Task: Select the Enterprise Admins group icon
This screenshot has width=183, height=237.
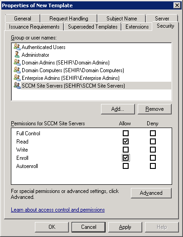Action: coord(17,78)
